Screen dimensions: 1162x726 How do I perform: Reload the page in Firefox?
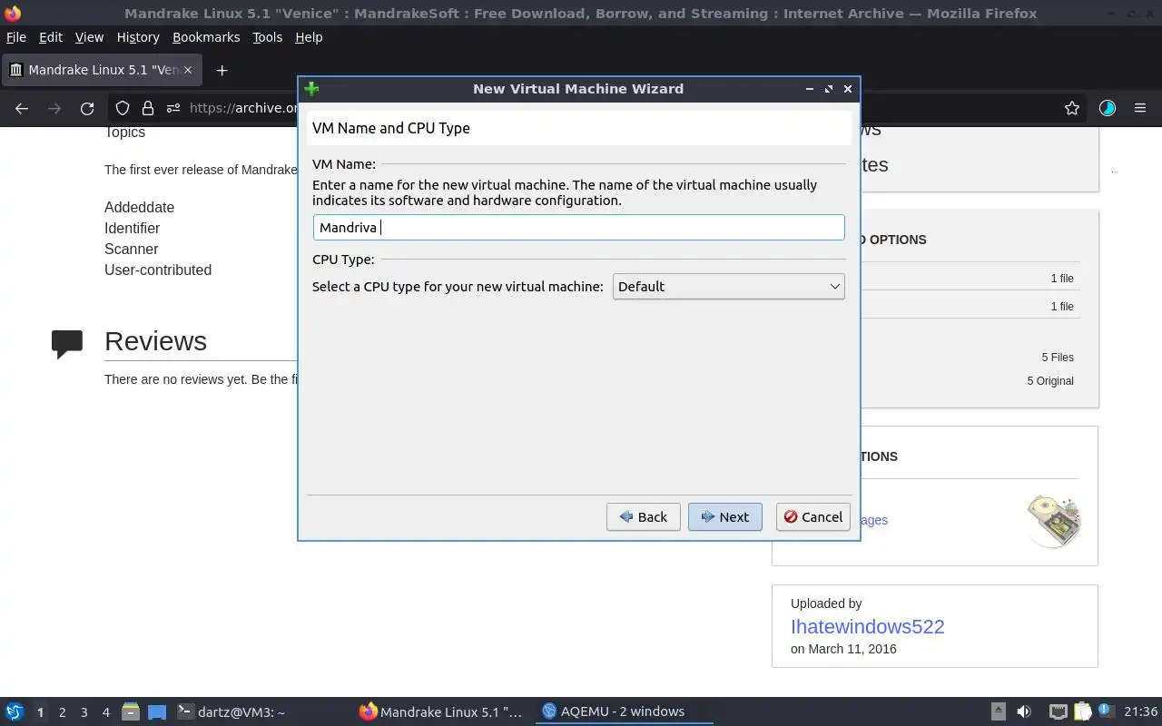[x=87, y=108]
